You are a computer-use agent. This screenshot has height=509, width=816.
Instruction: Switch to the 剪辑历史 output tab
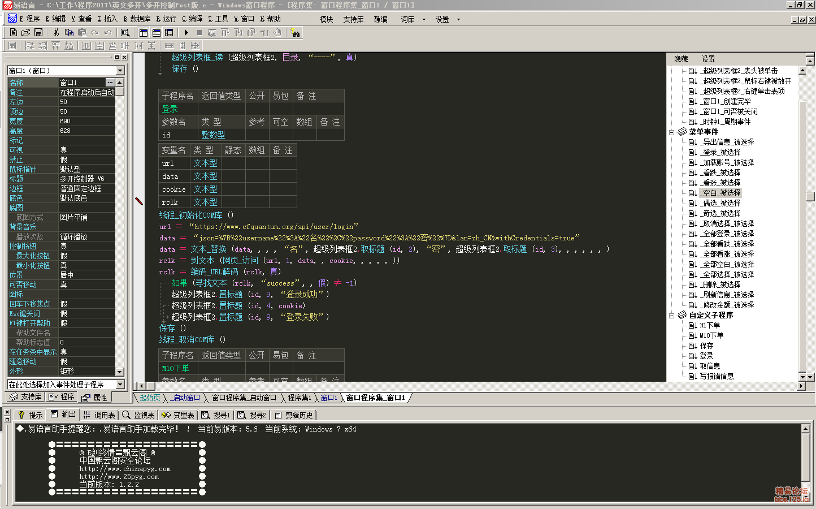coord(294,415)
